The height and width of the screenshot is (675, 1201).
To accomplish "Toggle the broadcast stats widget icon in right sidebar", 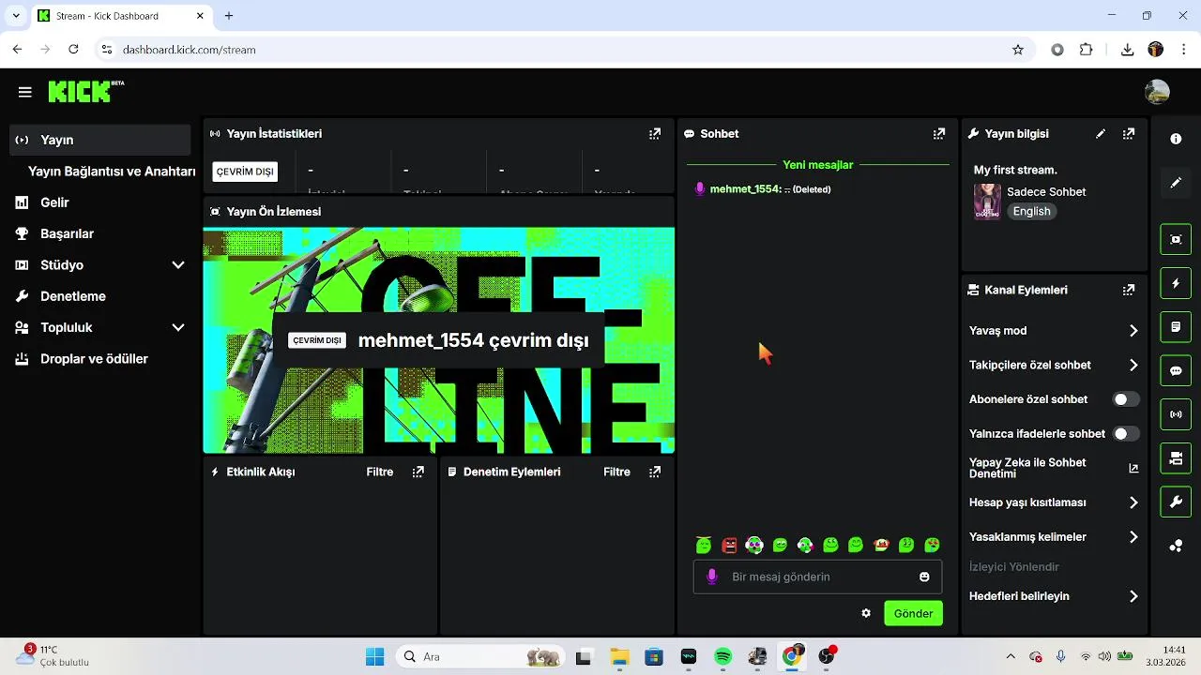I will coord(1176,414).
